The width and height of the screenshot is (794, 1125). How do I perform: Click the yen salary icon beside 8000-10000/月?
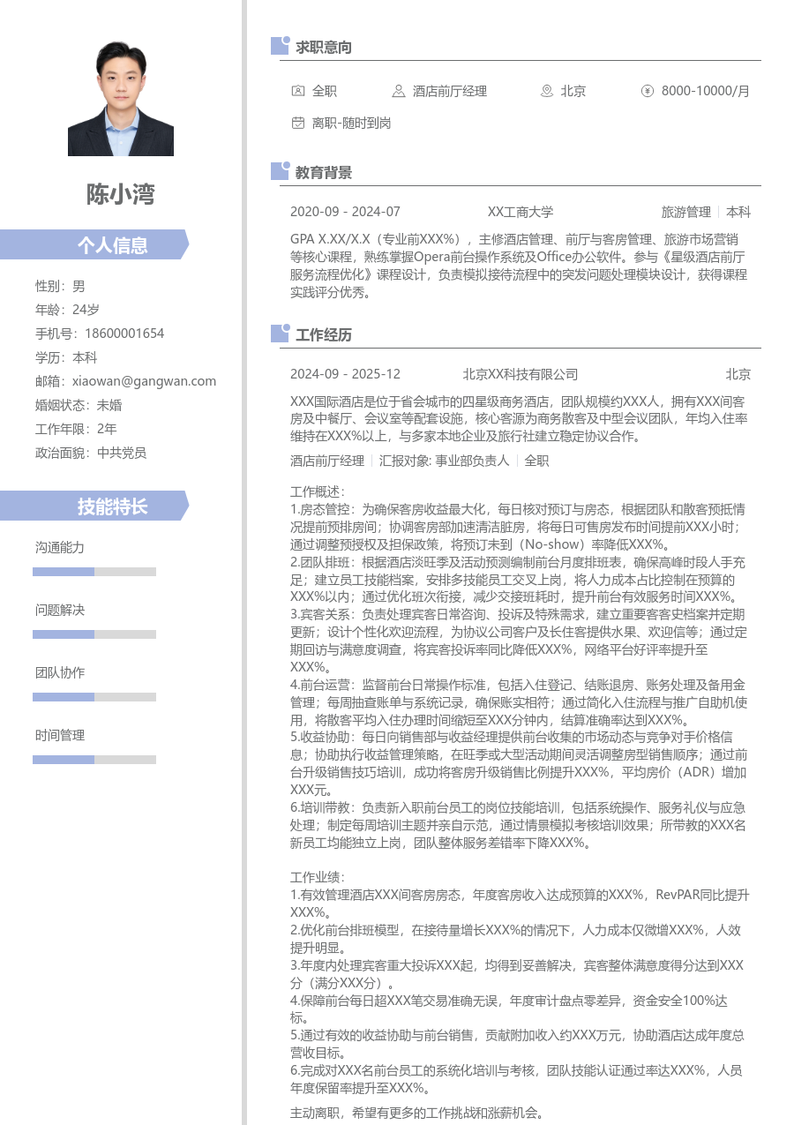point(648,91)
